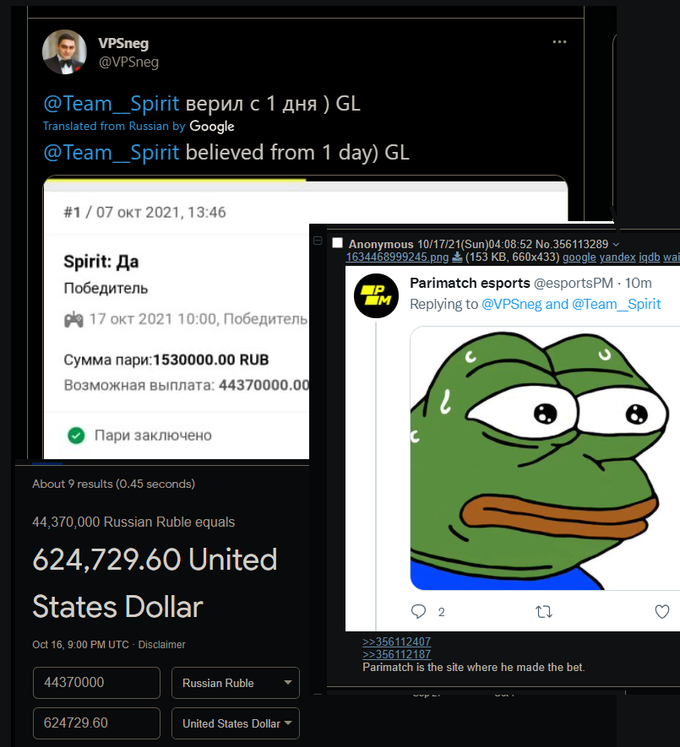Click the Parimatch esports profile logo
Viewport: 680px width, 747px height.
tap(376, 295)
